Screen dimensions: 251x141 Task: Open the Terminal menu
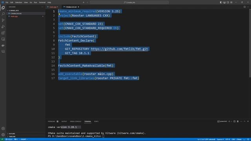42,2
